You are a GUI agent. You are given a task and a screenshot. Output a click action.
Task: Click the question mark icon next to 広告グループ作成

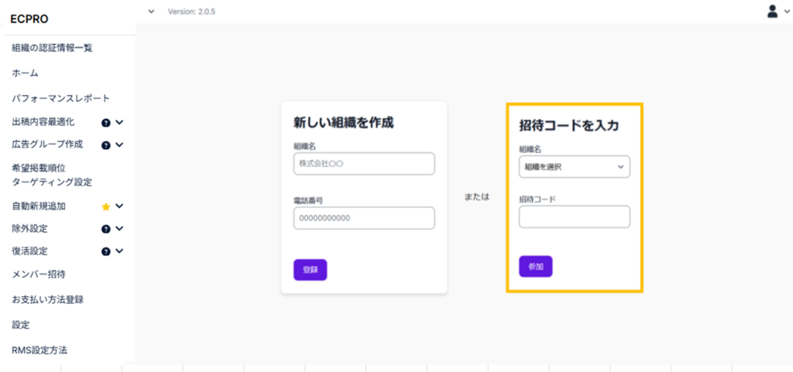[106, 145]
